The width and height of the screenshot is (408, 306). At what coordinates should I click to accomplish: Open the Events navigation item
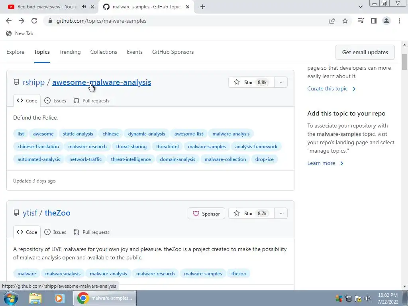[135, 52]
